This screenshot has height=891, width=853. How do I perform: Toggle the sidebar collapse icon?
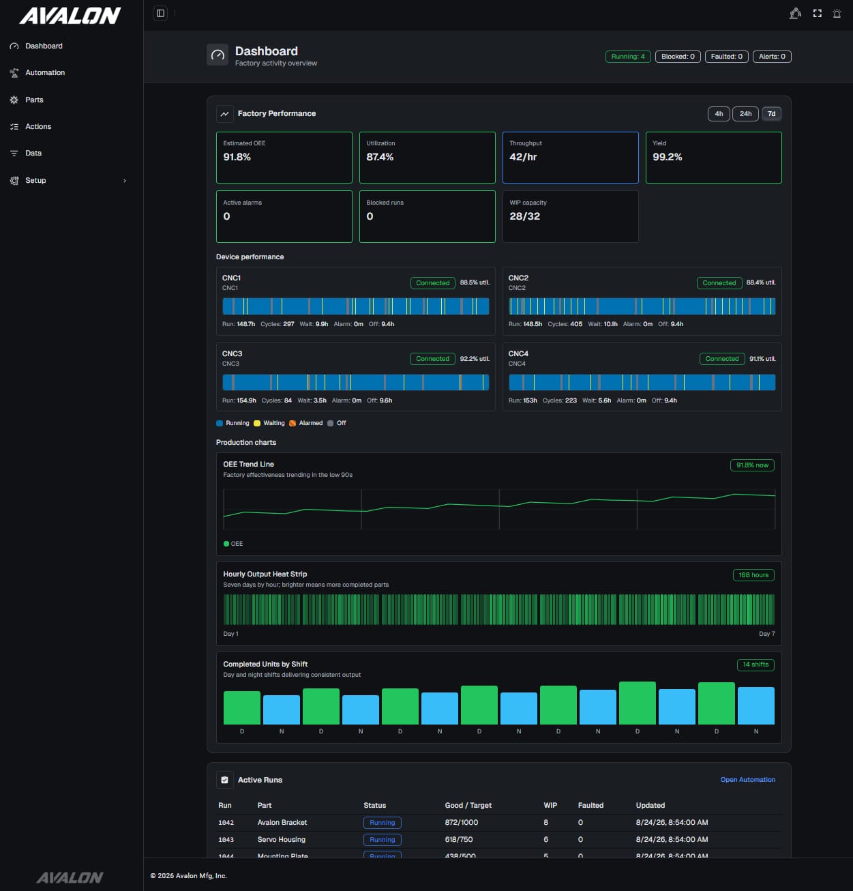pos(160,13)
